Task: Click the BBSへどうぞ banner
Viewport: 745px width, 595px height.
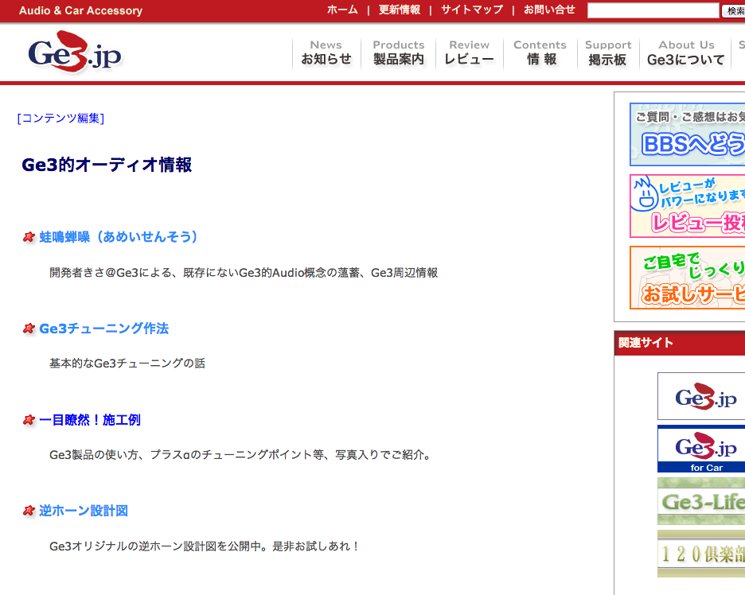Action: [687, 134]
